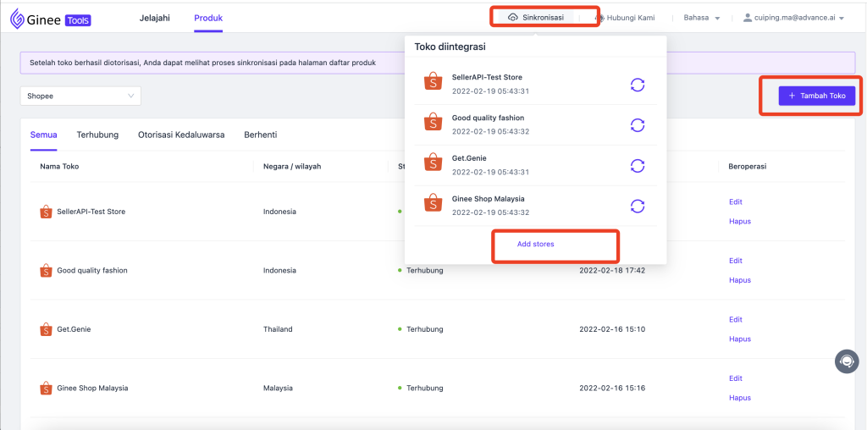Open the Produk menu
The height and width of the screenshot is (430, 867).
[x=208, y=18]
